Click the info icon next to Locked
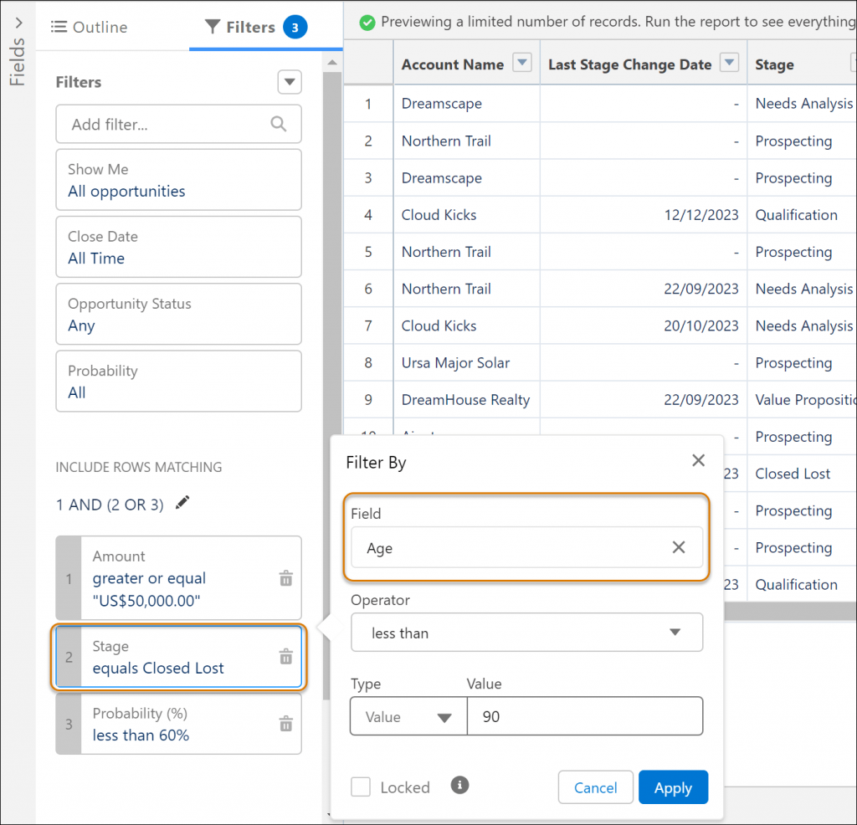Screen dimensions: 857x825 pos(459,785)
